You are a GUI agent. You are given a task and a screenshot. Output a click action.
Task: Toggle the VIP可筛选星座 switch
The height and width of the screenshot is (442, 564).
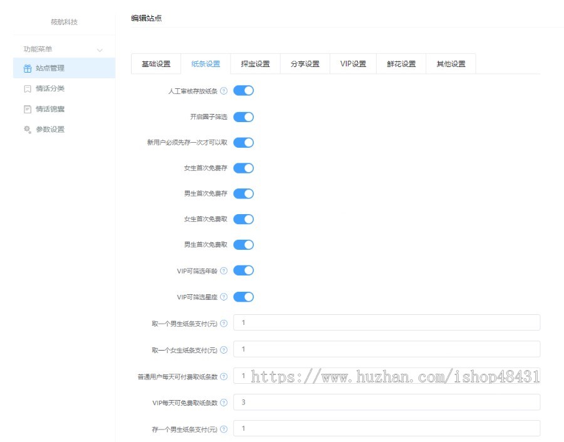coord(244,297)
